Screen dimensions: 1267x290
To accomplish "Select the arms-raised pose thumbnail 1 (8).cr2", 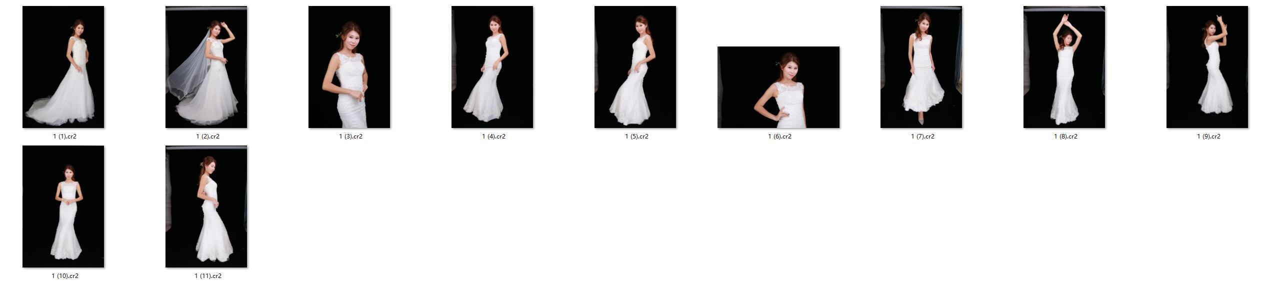I will coord(1064,67).
